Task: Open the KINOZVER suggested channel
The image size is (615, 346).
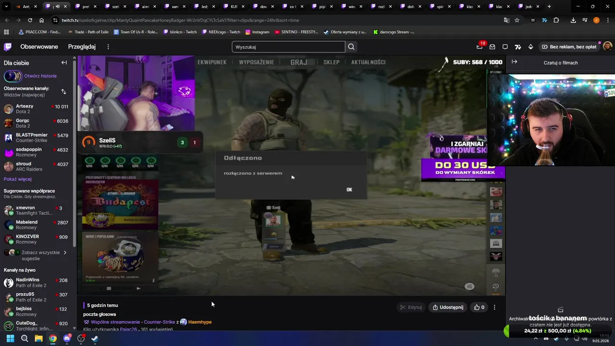Action: click(36, 239)
